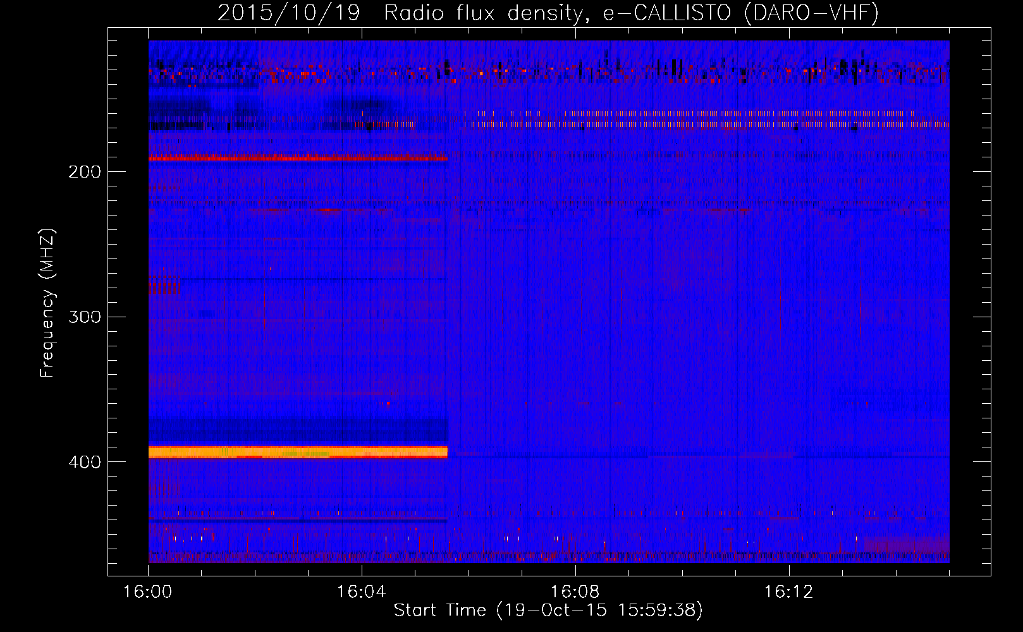
Task: Click the 16:00 time axis label
Action: (x=148, y=592)
